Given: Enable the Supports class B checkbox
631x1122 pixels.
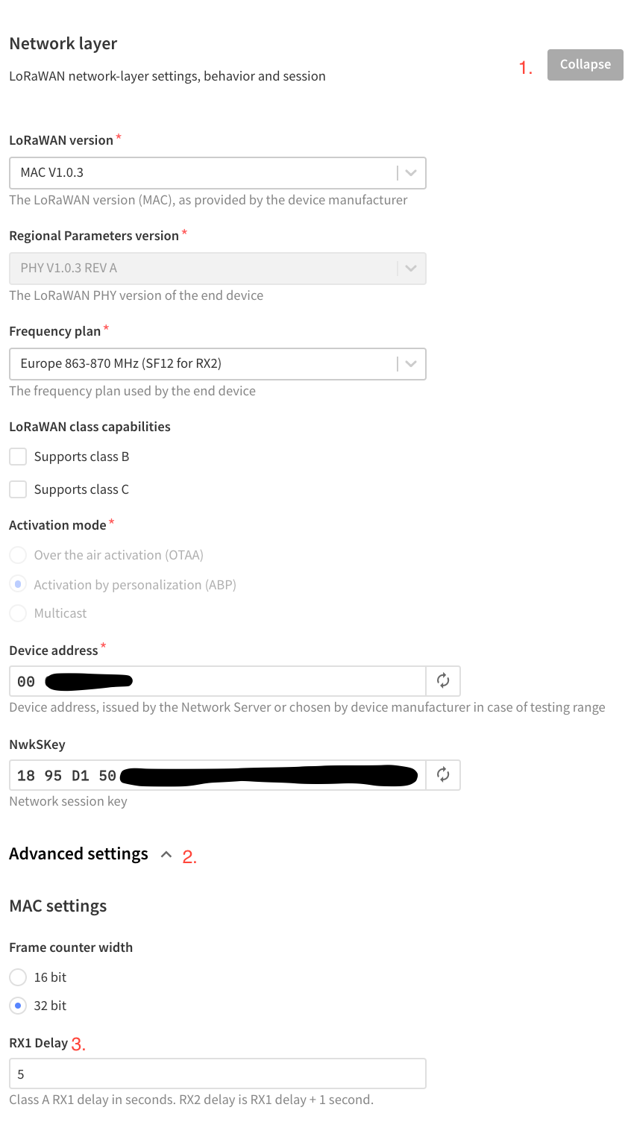Looking at the screenshot, I should click(17, 456).
